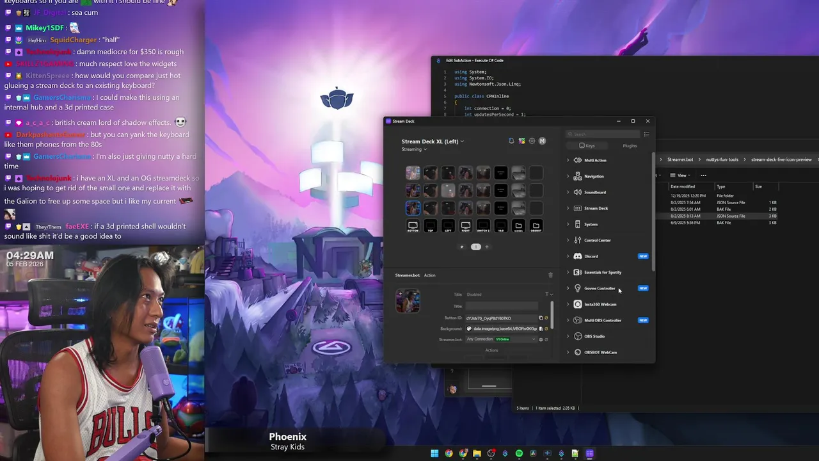Image resolution: width=819 pixels, height=461 pixels.
Task: Click the Button ID text field
Action: pyautogui.click(x=501, y=318)
